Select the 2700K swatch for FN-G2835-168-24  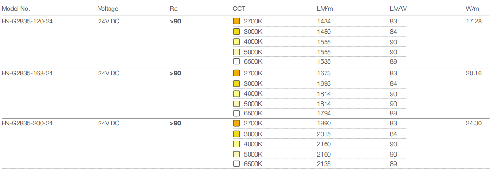pos(236,74)
